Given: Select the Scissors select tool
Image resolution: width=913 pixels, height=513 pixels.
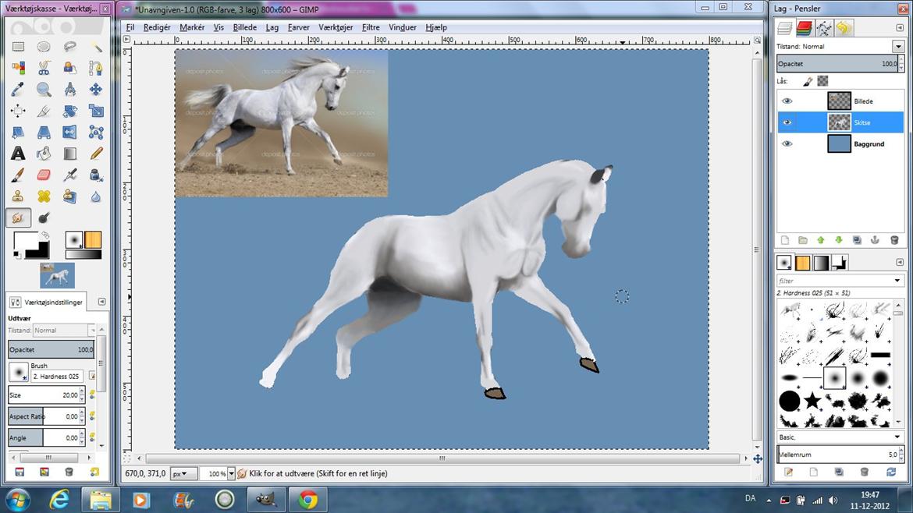Looking at the screenshot, I should [44, 69].
